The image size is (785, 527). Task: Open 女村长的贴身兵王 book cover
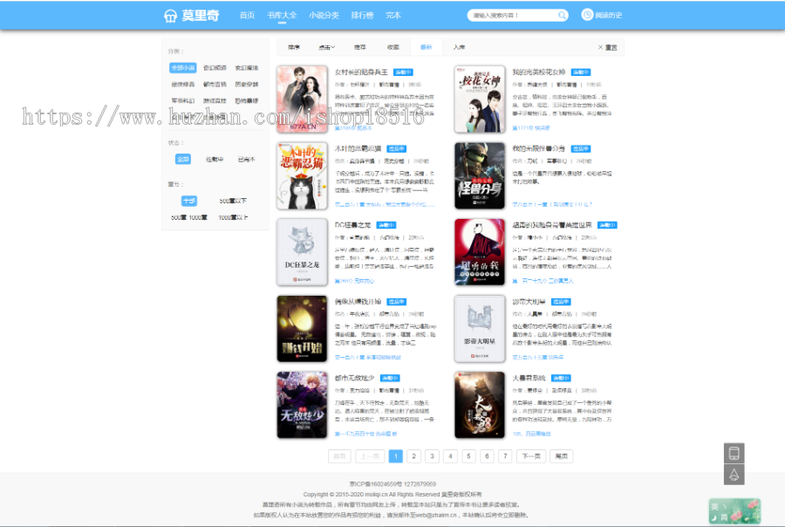pos(302,99)
